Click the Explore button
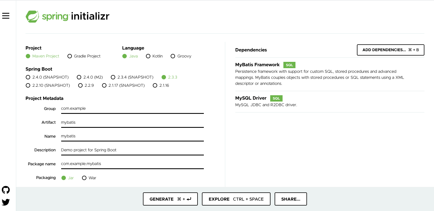The width and height of the screenshot is (434, 211). click(236, 199)
